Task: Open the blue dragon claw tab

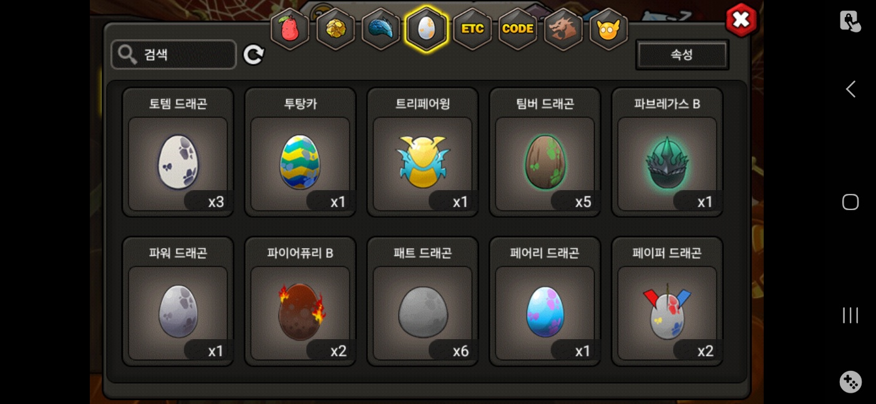Action: [x=381, y=29]
